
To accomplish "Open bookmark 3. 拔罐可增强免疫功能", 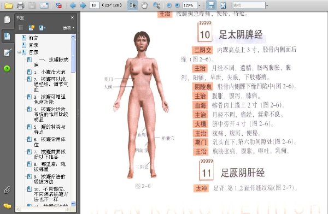I will [x=50, y=99].
